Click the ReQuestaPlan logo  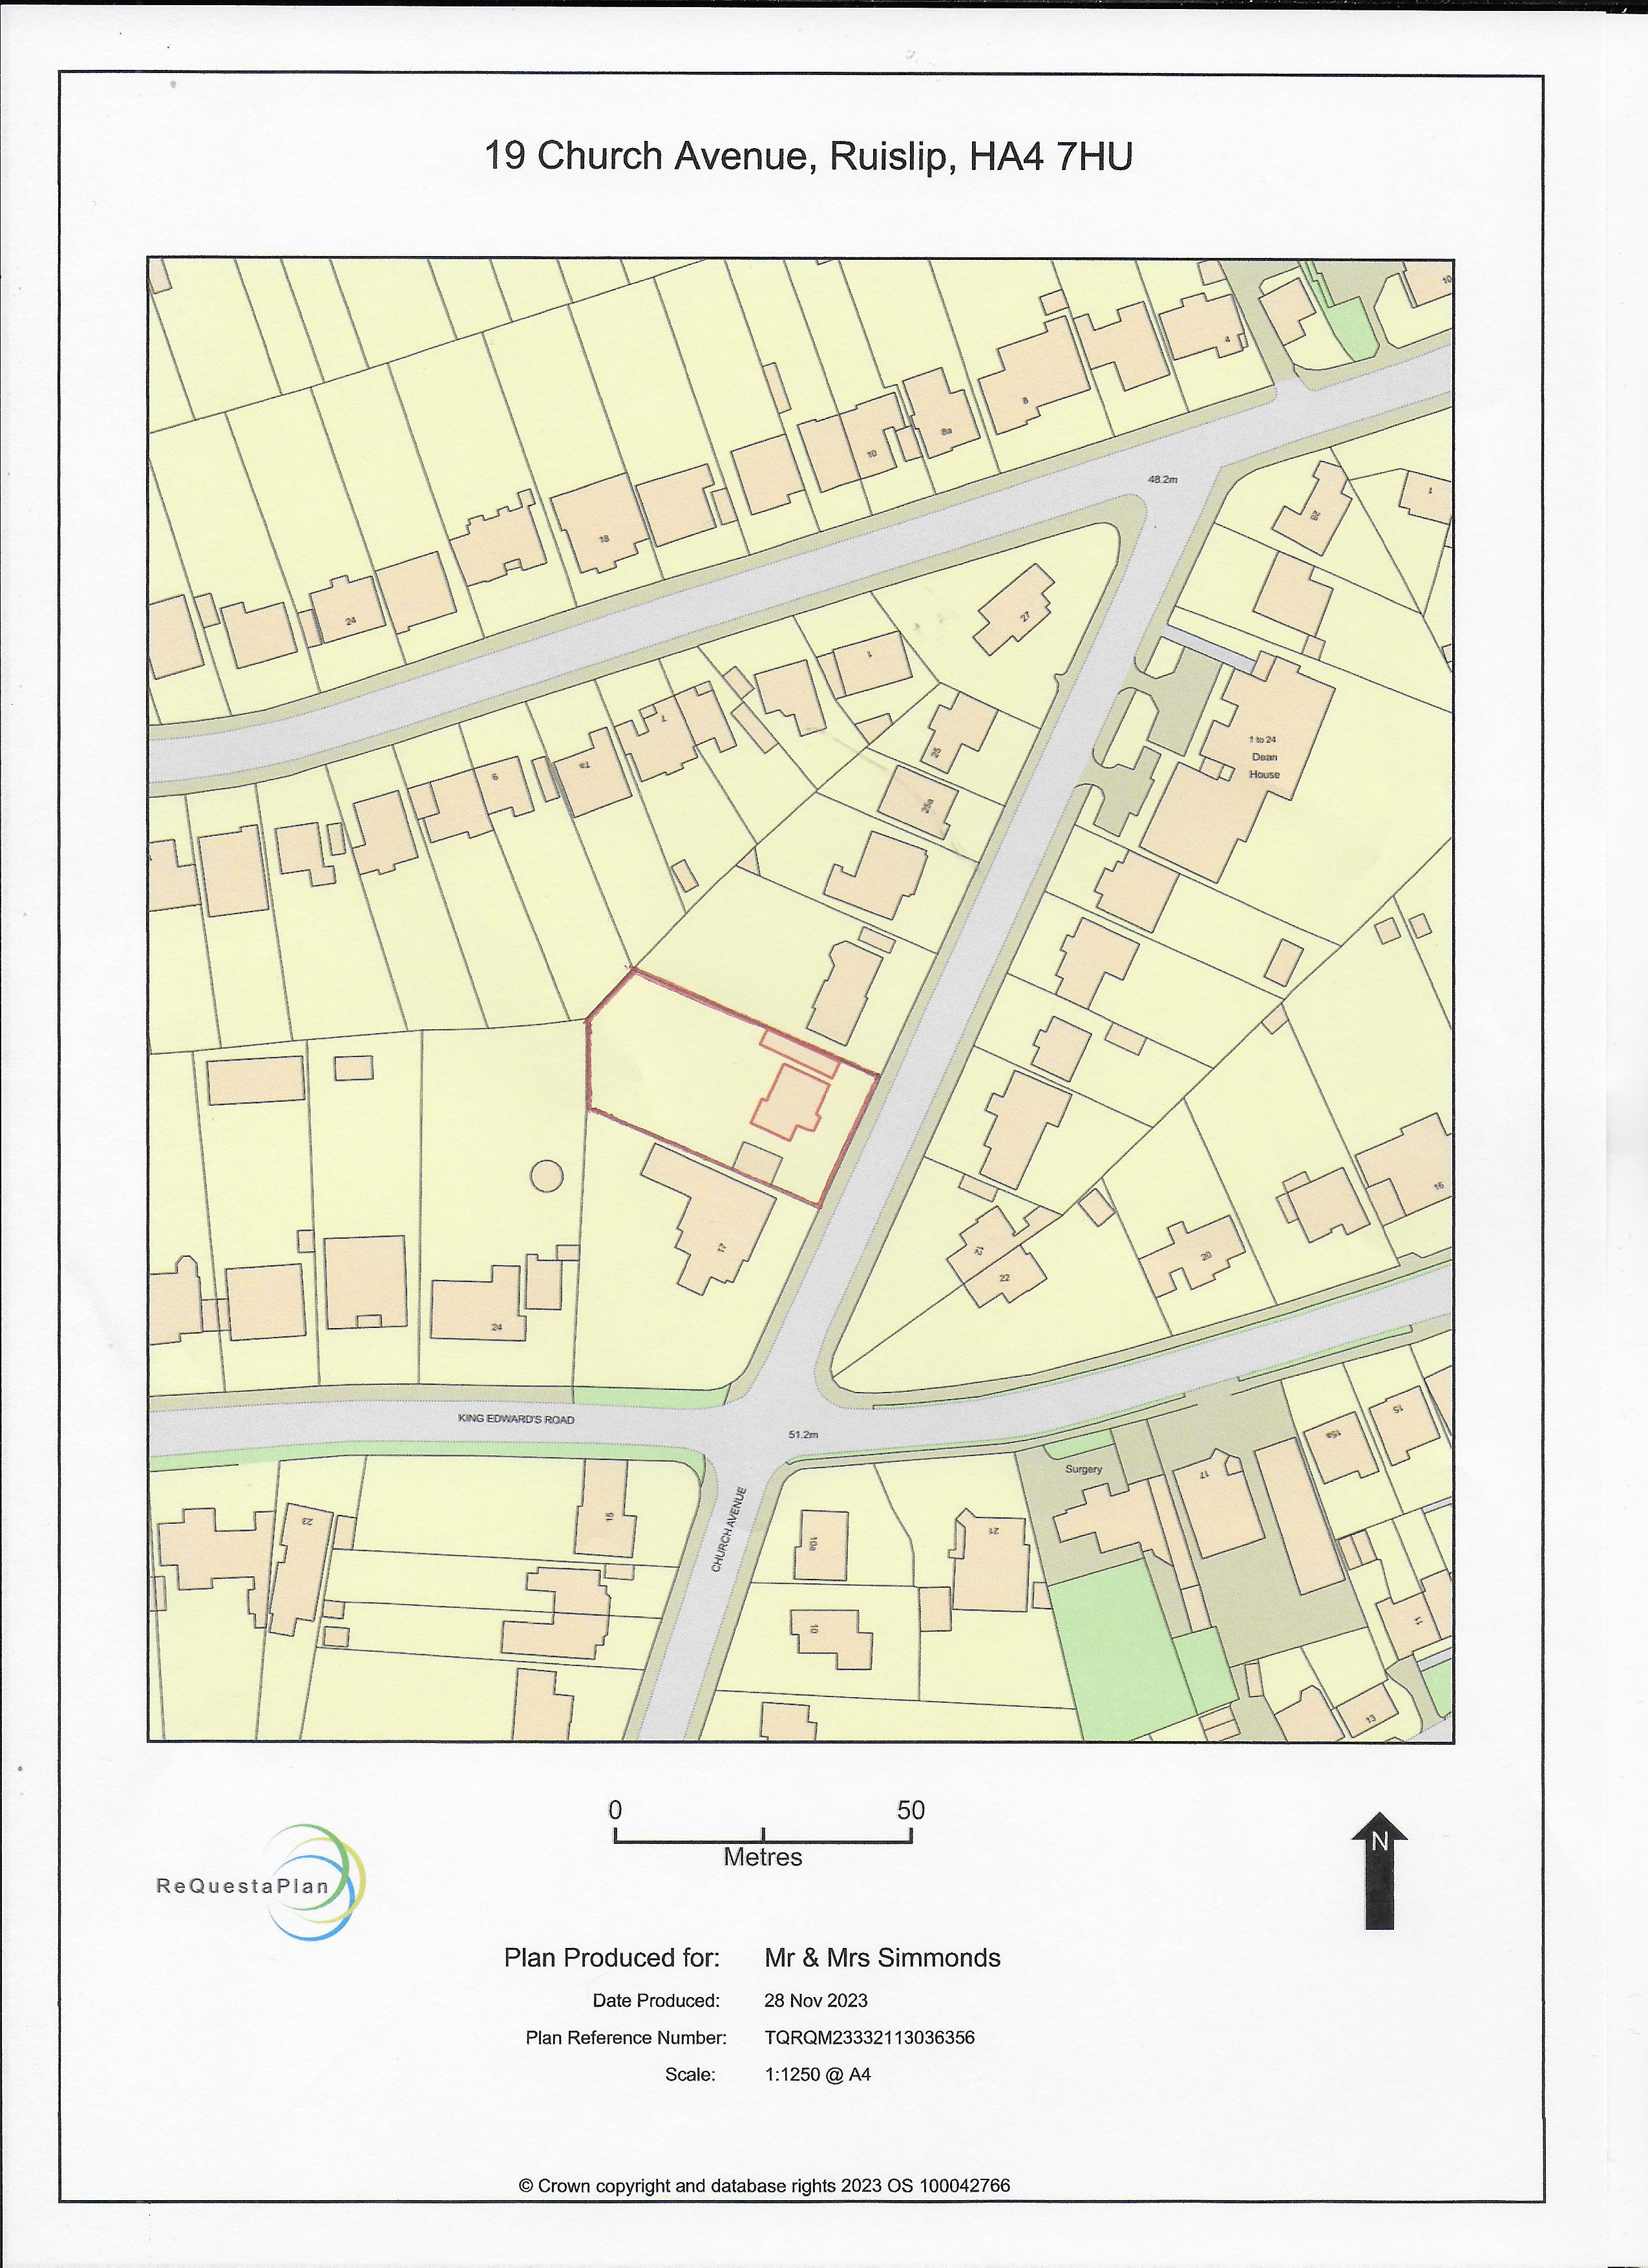tap(258, 1886)
